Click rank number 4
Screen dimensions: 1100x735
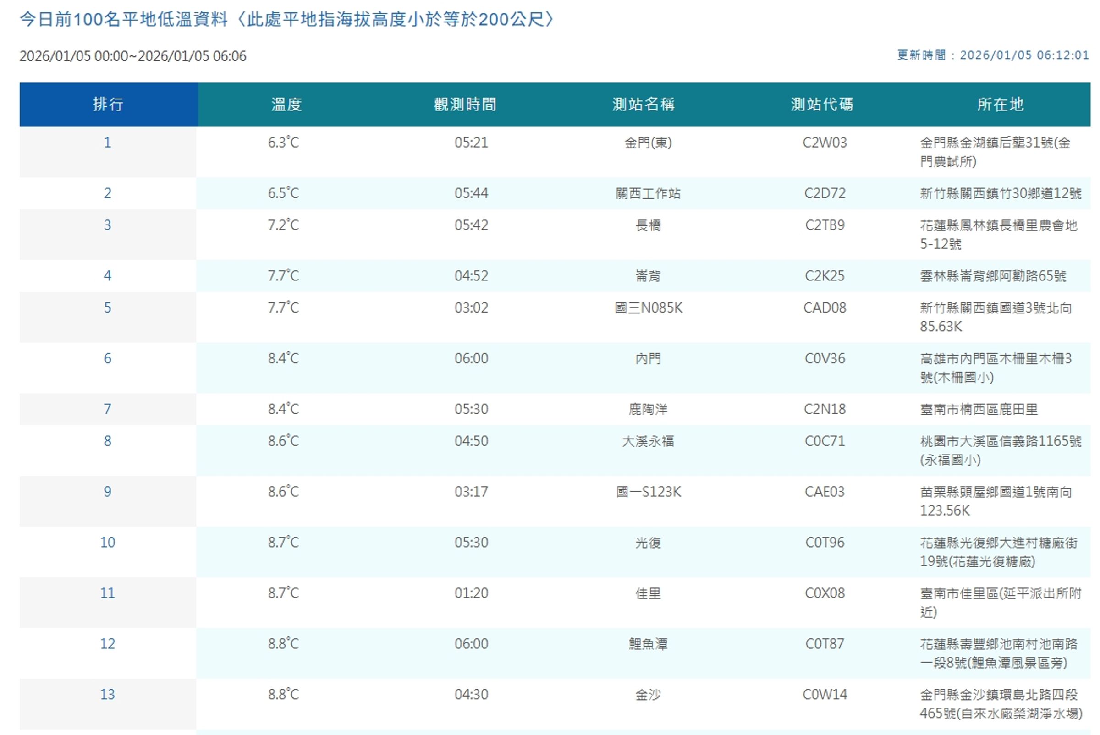coord(108,276)
